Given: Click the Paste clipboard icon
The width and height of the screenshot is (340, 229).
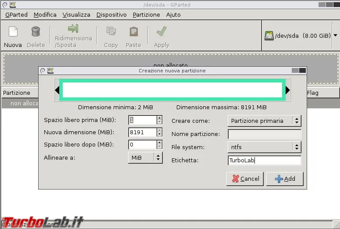Looking at the screenshot, I should pyautogui.click(x=133, y=32).
